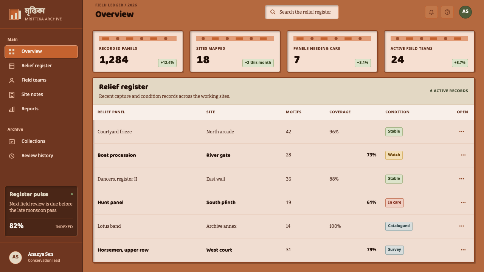Click the Boat procession panel name
Screen dimensions: 484x272
click(x=117, y=155)
